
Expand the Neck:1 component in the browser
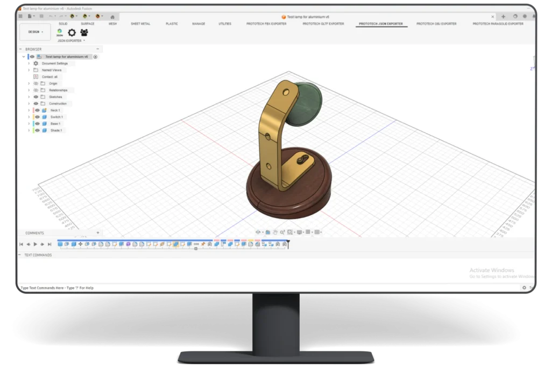point(29,110)
